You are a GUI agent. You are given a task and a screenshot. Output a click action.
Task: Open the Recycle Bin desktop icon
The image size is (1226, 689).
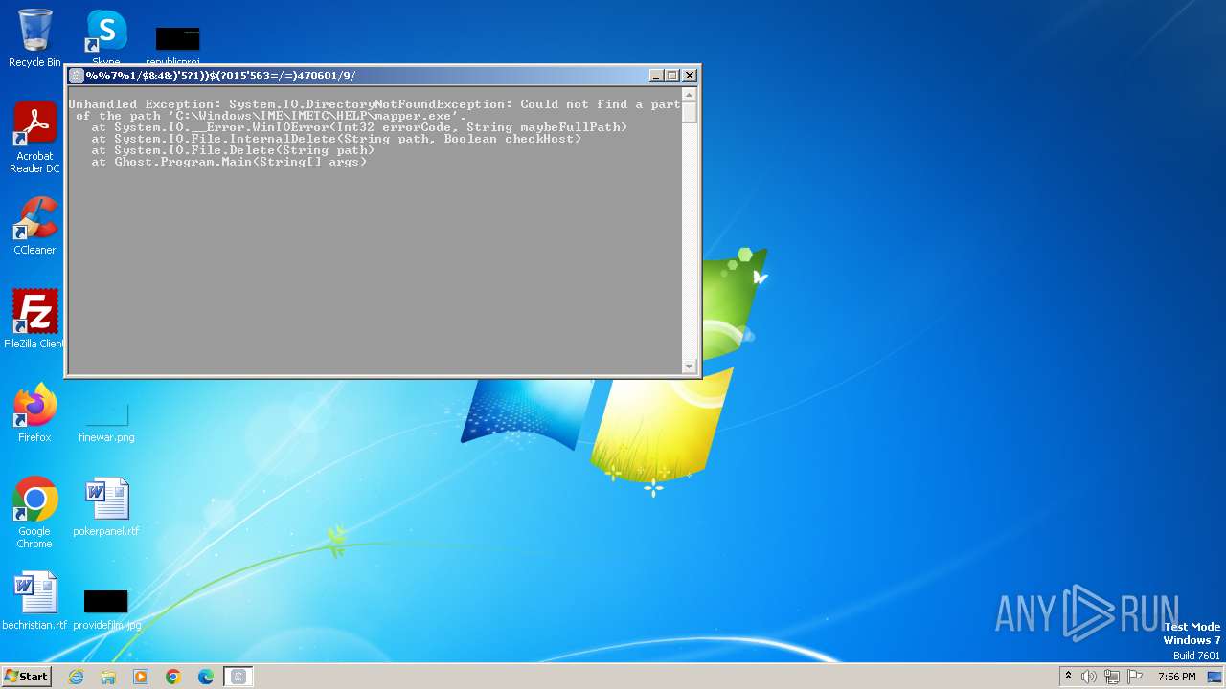34,38
